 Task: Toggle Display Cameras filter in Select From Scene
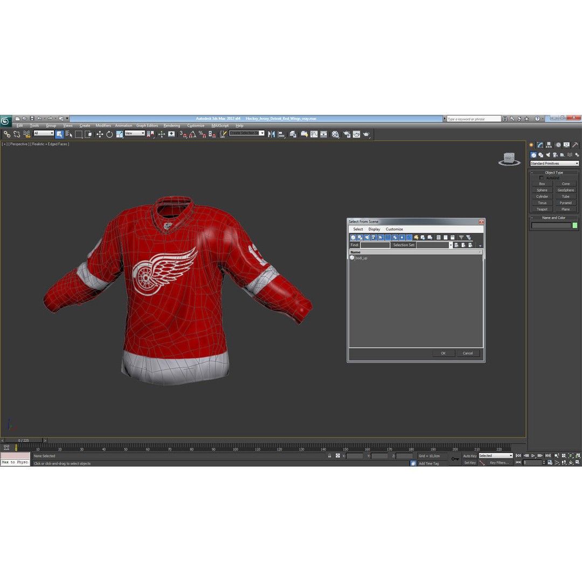[x=374, y=237]
